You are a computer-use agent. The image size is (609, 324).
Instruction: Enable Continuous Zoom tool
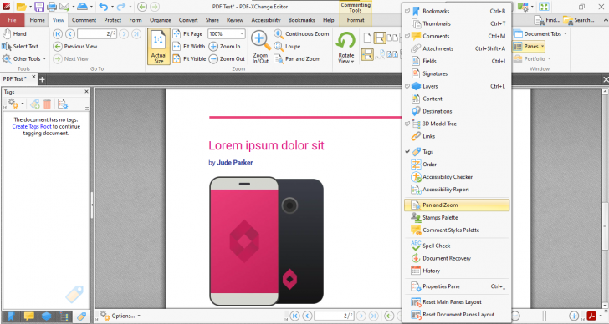[301, 33]
